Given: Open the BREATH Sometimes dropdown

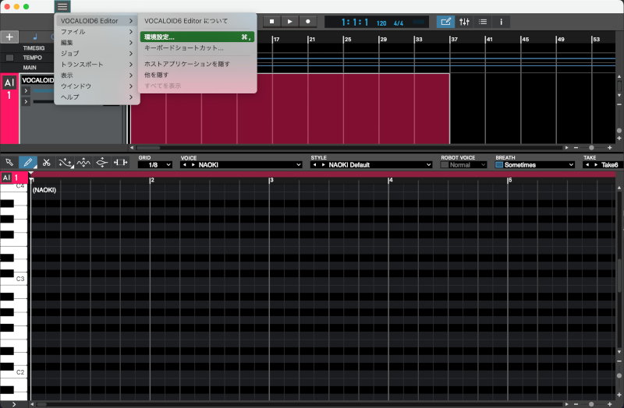Looking at the screenshot, I should pos(539,165).
